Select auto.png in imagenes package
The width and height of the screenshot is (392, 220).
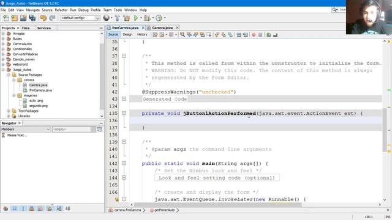point(36,101)
